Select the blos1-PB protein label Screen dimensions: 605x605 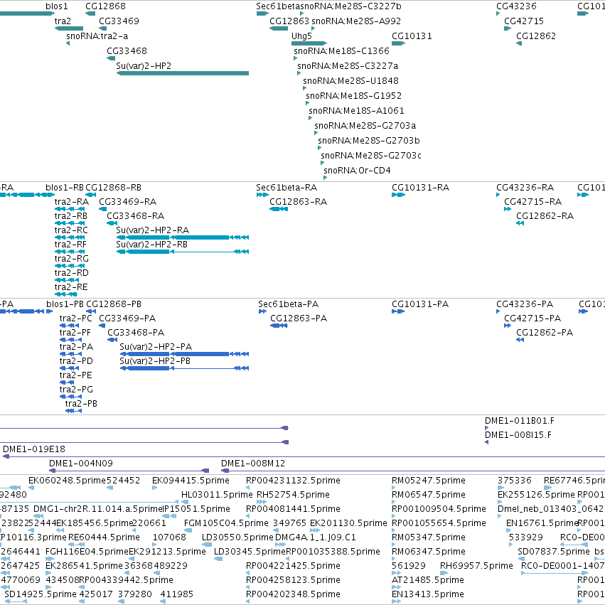click(x=65, y=304)
